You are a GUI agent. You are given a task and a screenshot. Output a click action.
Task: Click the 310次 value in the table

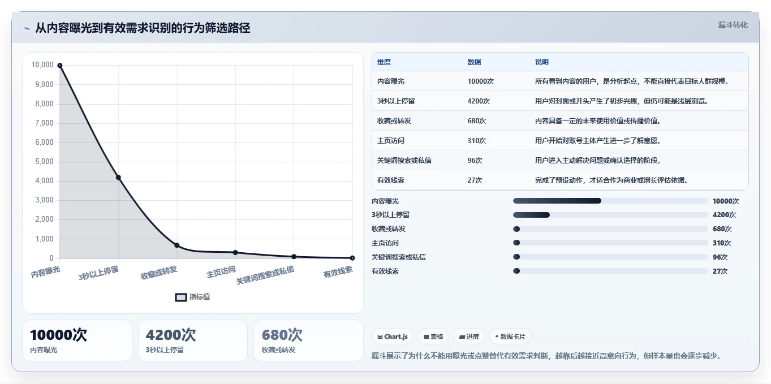coord(477,141)
